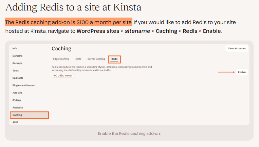Click the highlighted Redis pricing sentence
This screenshot has height=147, width=259.
(69, 22)
